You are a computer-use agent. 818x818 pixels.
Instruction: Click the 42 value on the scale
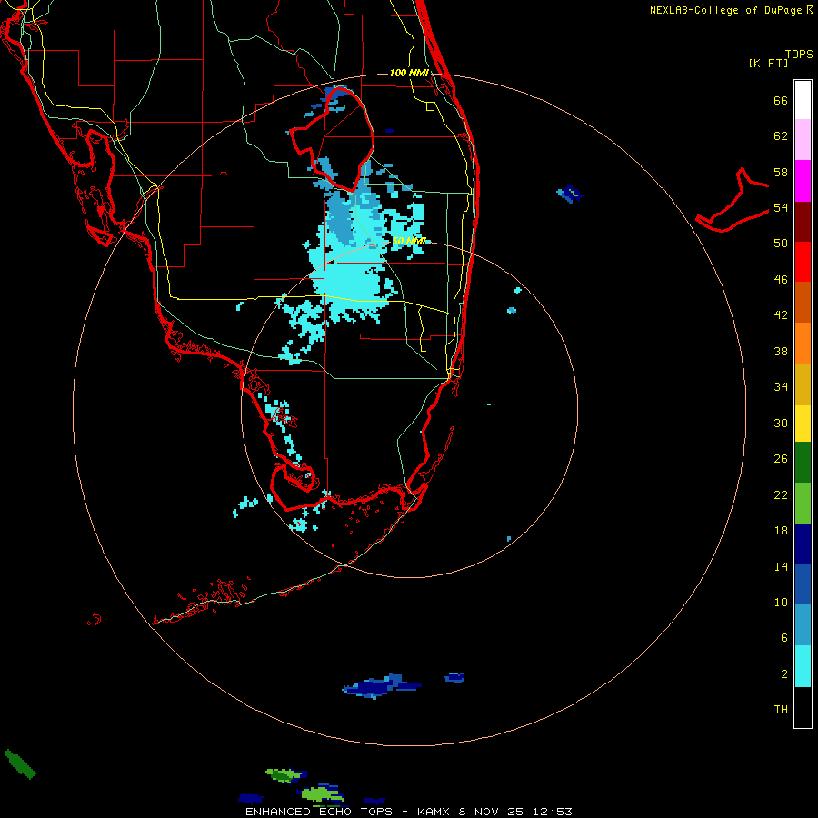click(781, 315)
